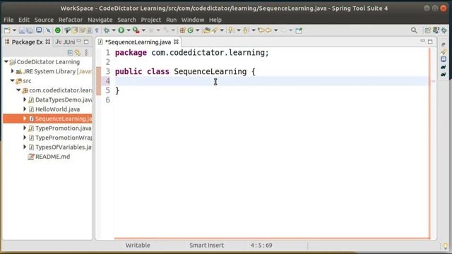Viewport: 452px width, 254px height.
Task: Click the New Java Class green icon
Action: pyautogui.click(x=190, y=30)
